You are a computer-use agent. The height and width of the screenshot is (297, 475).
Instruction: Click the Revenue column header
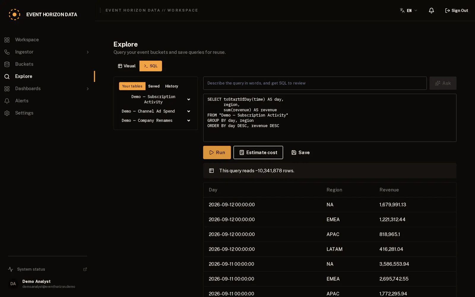click(x=389, y=190)
